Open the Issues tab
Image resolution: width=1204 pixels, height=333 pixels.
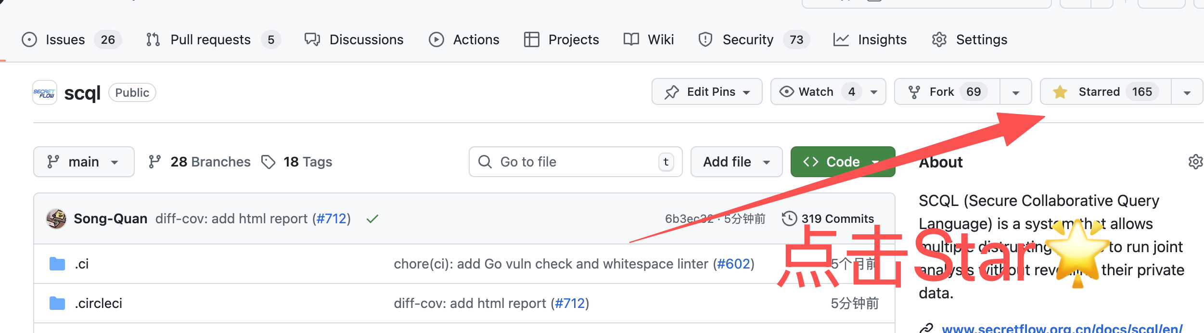pos(65,39)
